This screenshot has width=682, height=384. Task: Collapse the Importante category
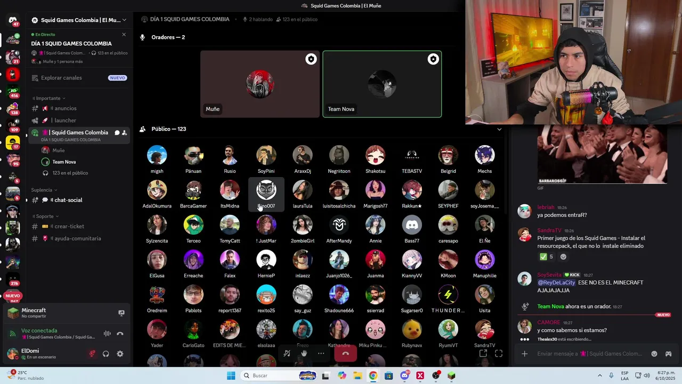pyautogui.click(x=49, y=98)
